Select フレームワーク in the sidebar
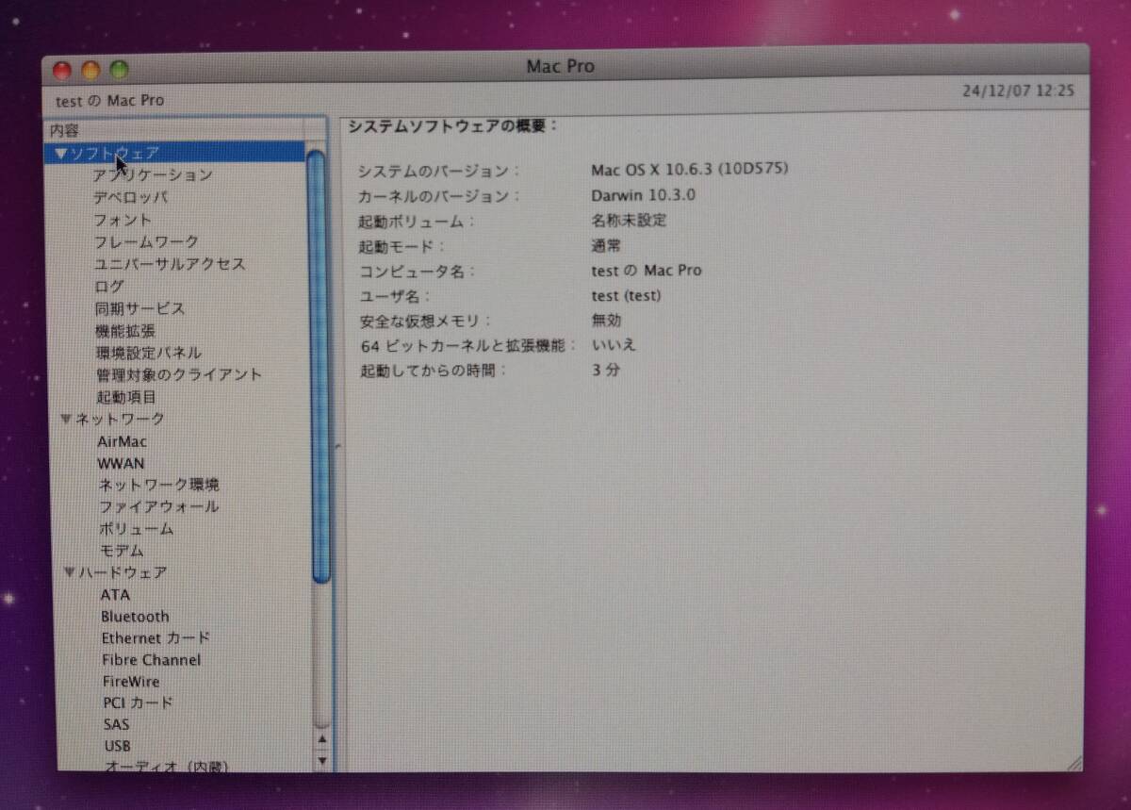 [146, 242]
